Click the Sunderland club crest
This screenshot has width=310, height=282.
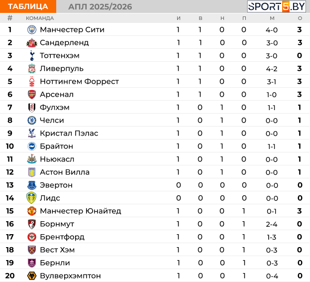pos(32,43)
